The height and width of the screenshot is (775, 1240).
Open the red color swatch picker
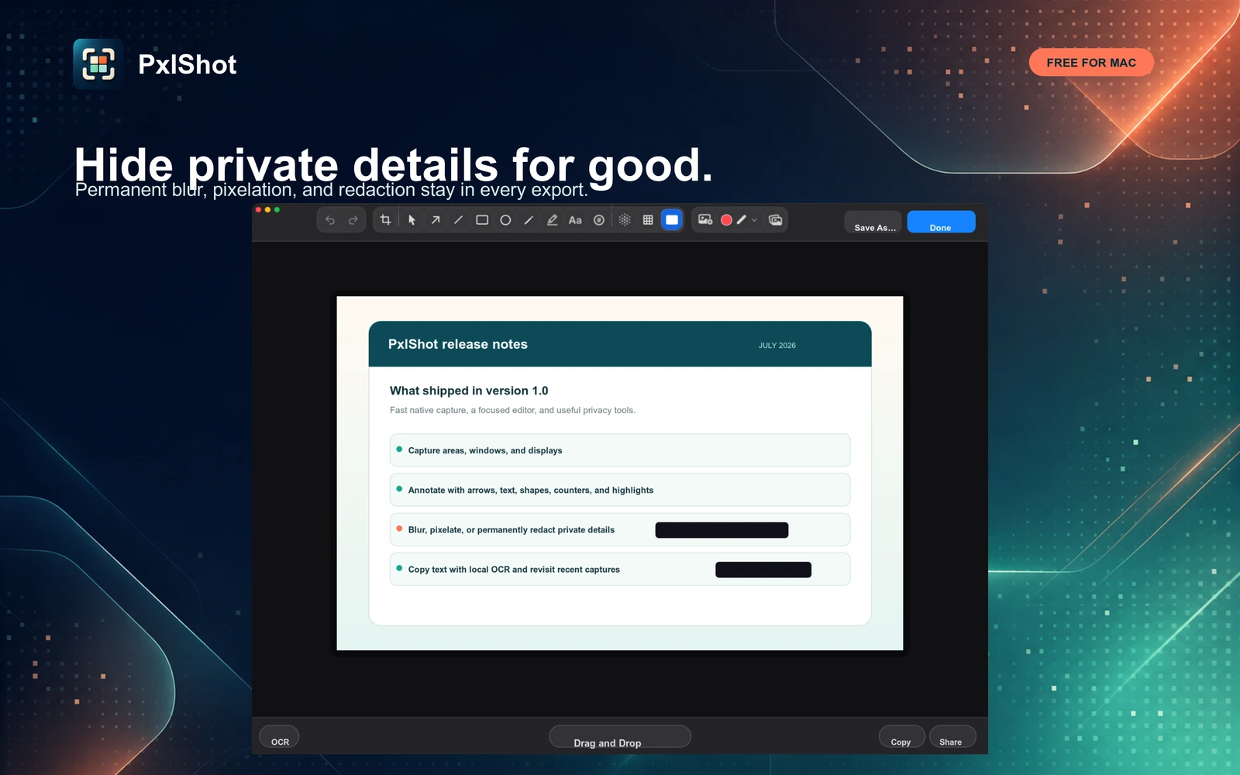726,220
